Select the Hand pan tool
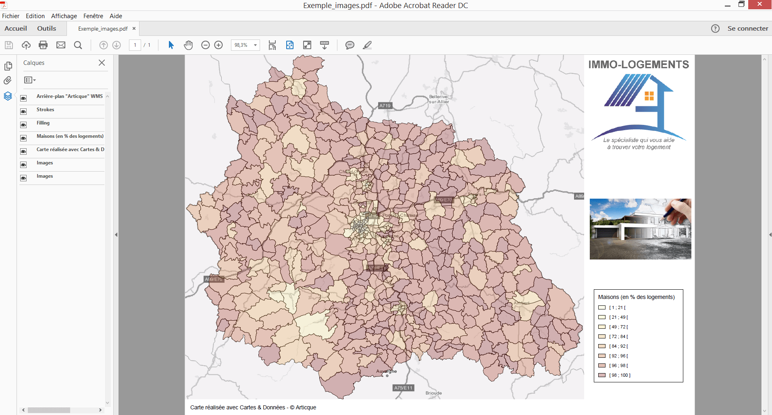Screen dimensions: 772x415 click(188, 45)
